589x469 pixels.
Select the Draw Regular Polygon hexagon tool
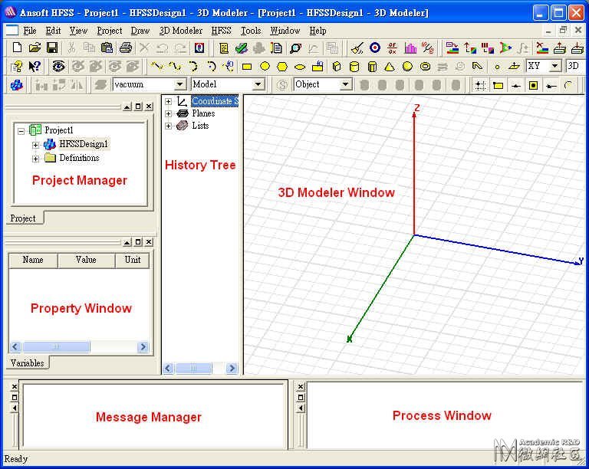pyautogui.click(x=282, y=67)
